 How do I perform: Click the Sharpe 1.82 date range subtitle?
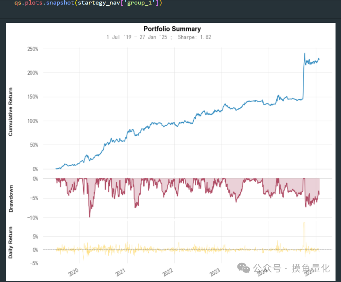pos(159,37)
